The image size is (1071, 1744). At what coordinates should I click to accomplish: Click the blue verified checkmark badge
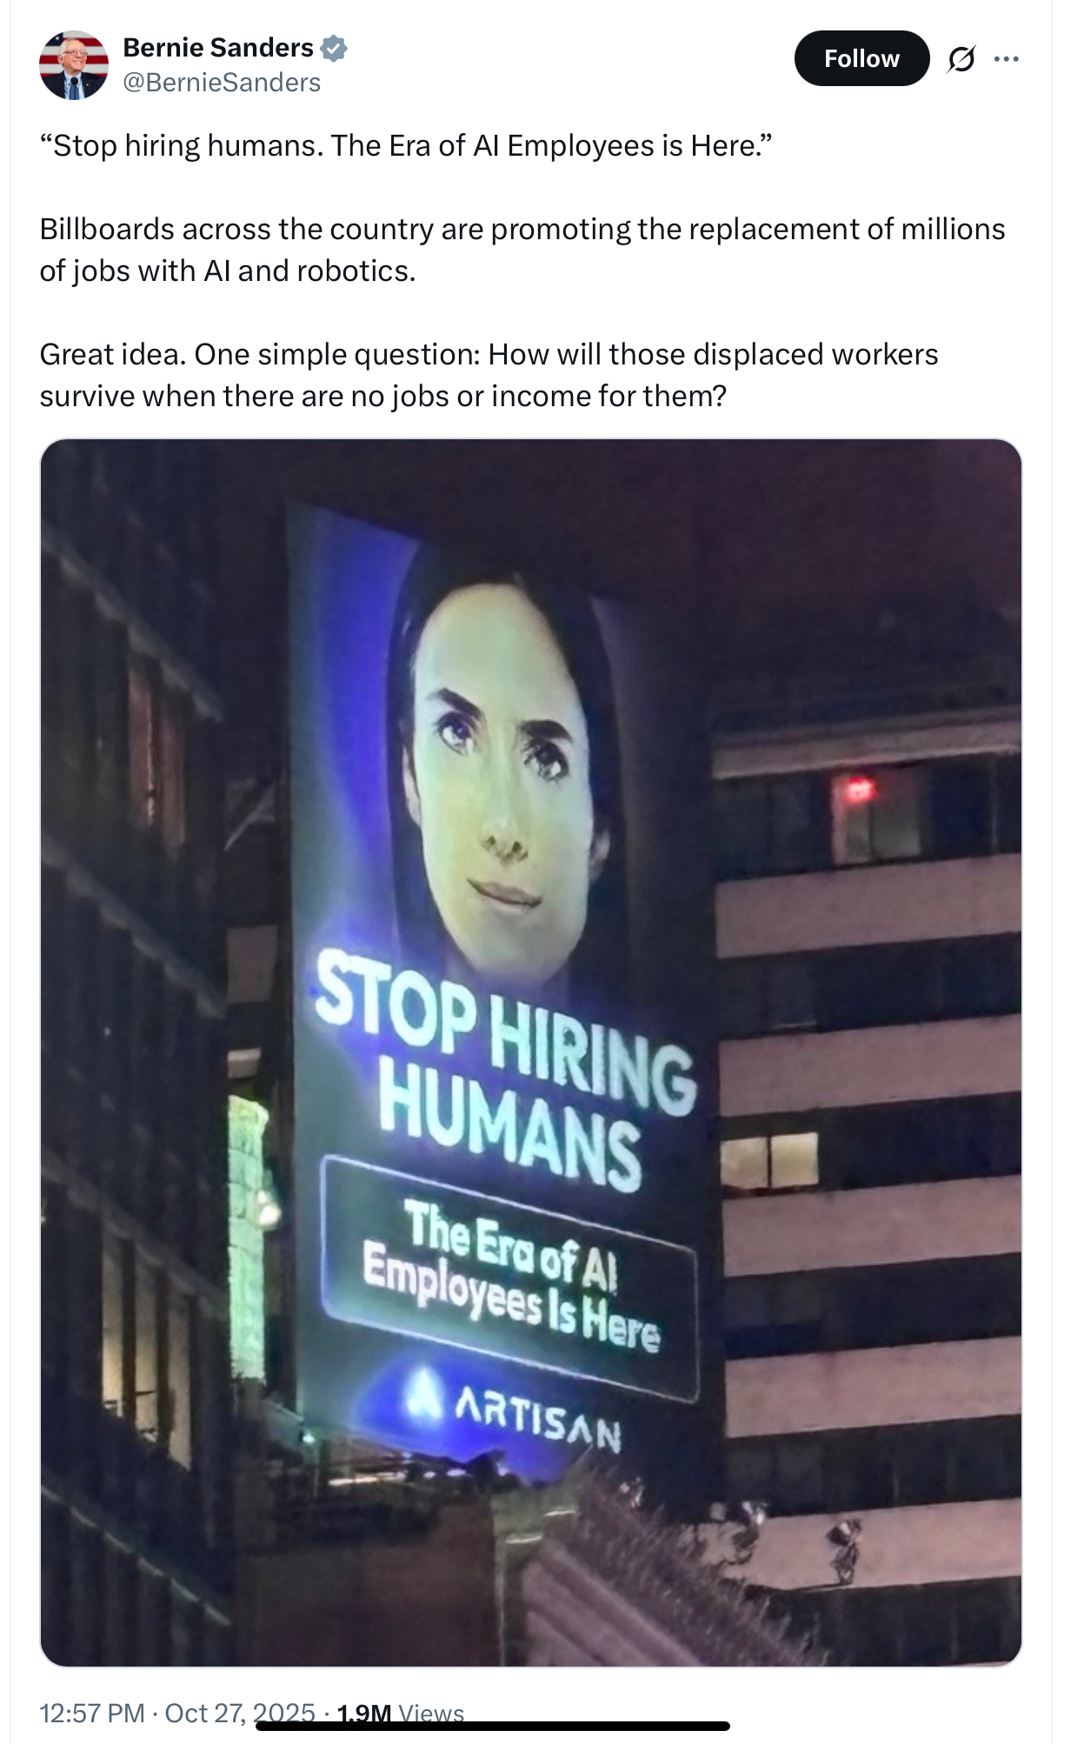[334, 49]
